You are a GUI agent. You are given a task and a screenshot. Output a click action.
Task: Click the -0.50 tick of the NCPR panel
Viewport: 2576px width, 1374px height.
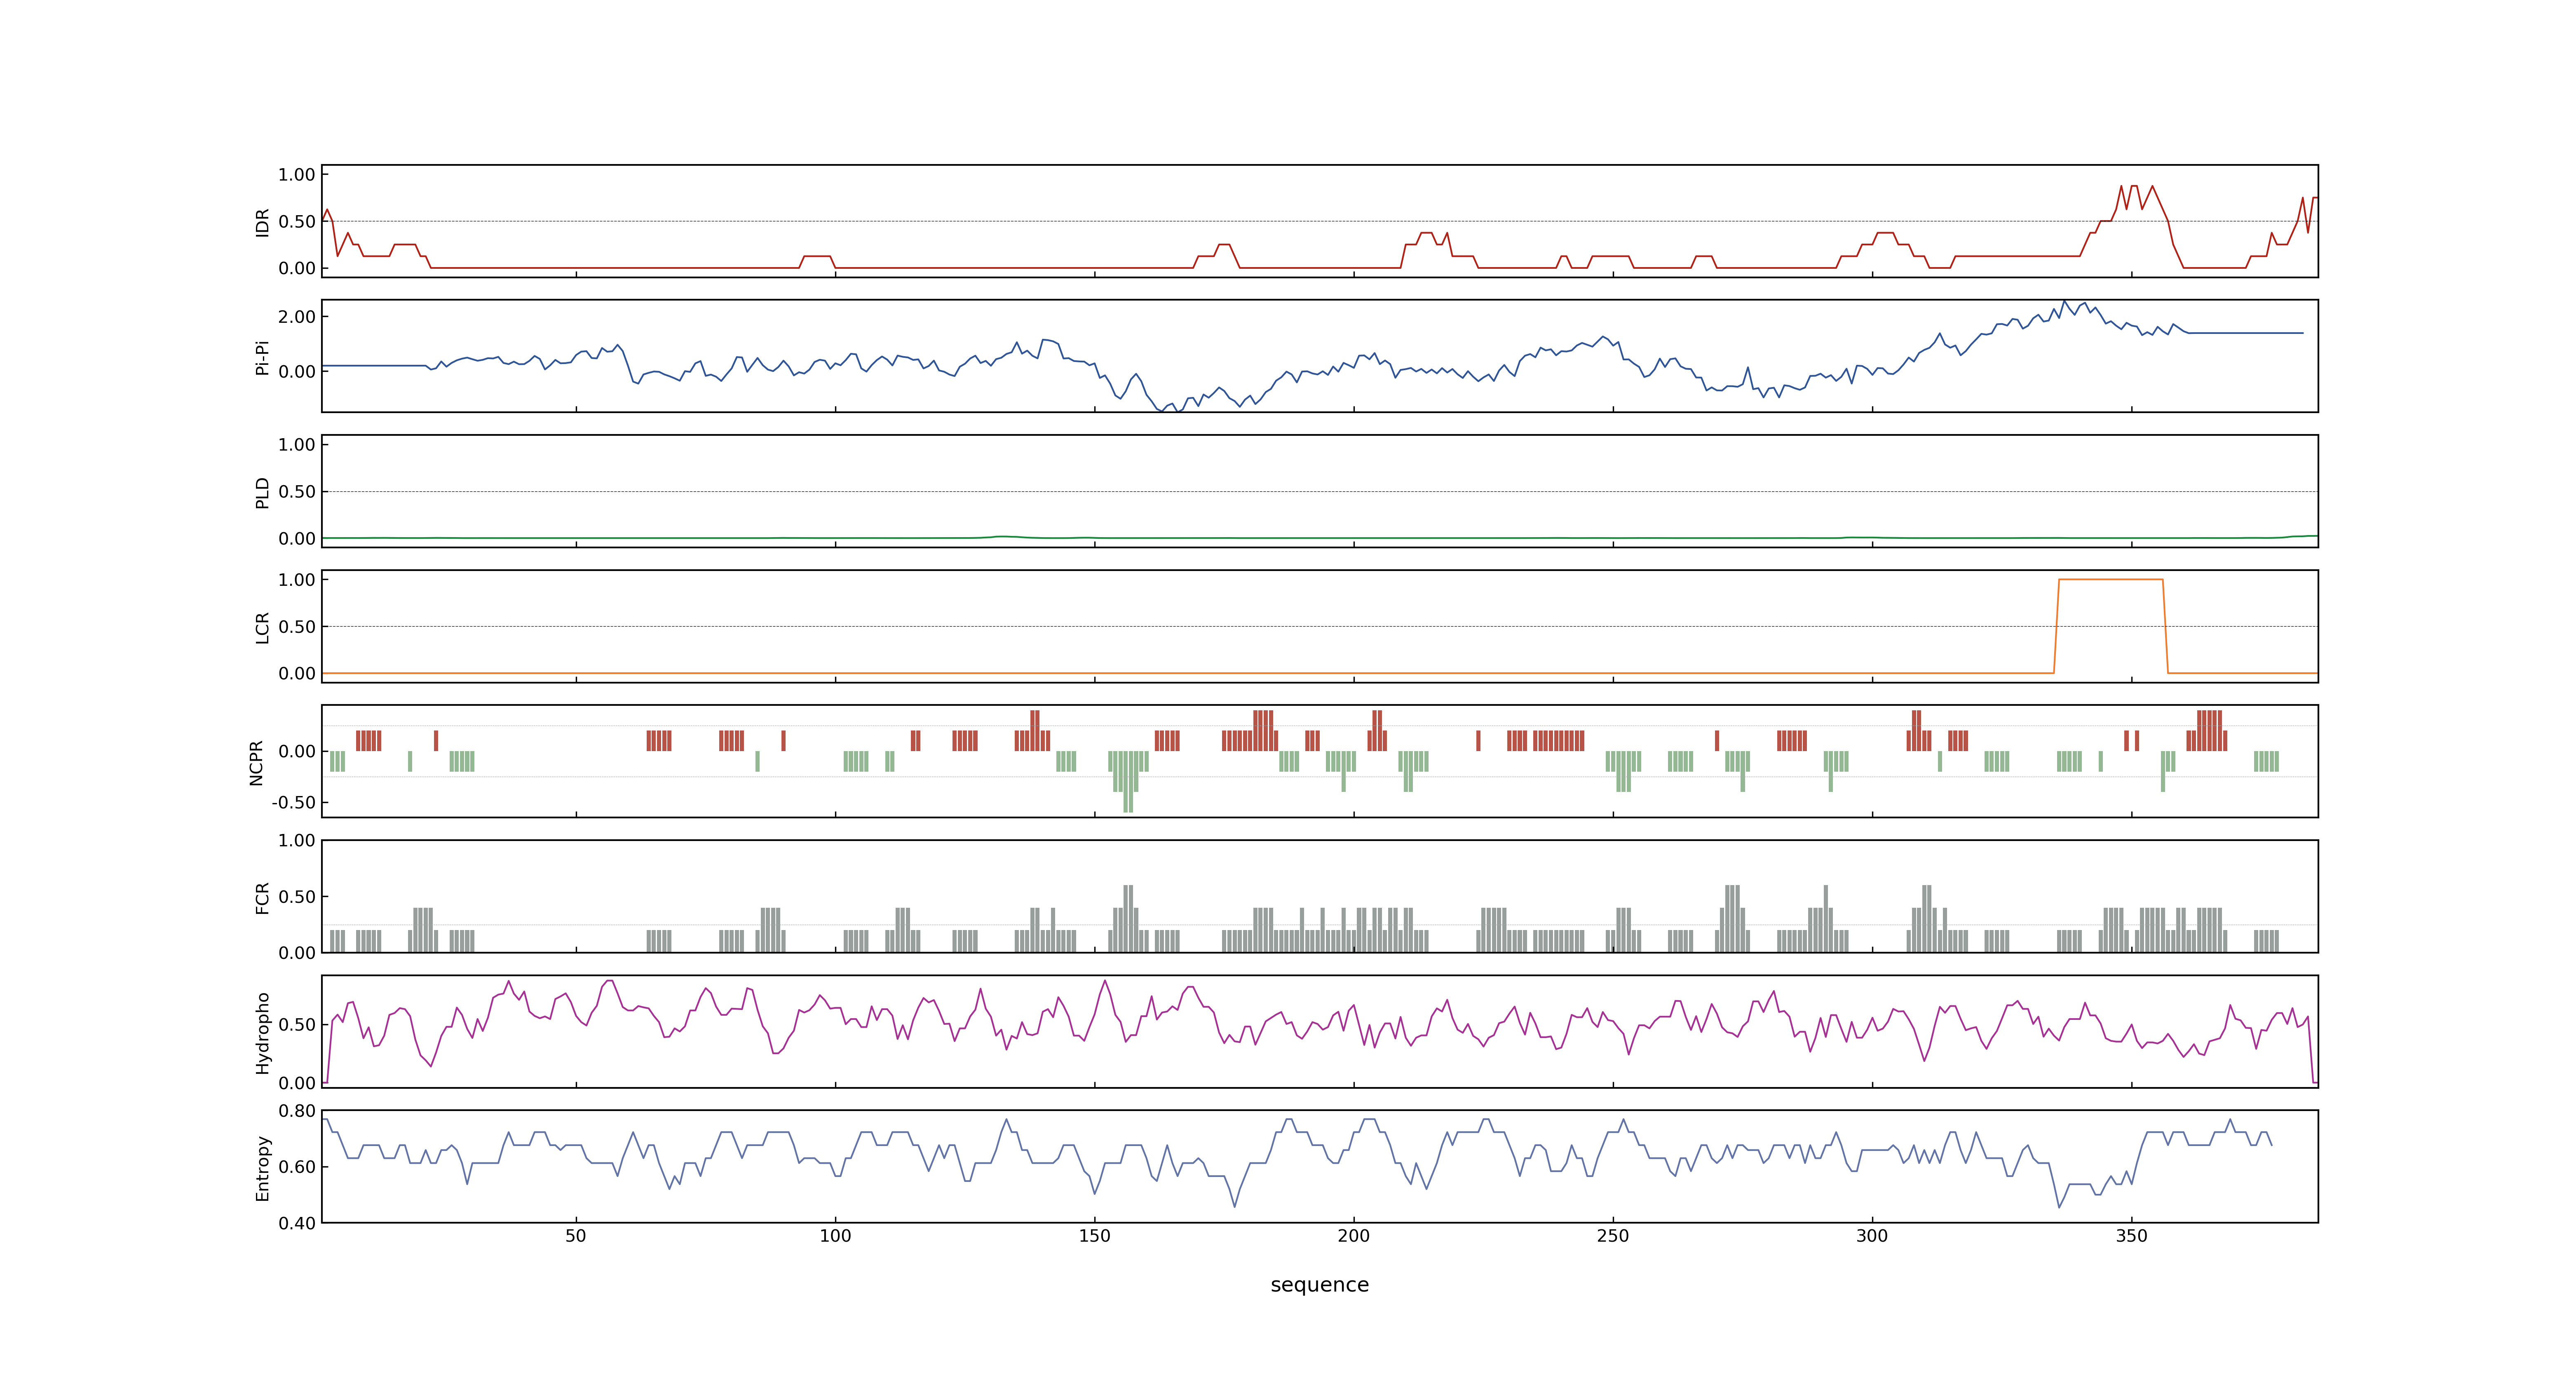(x=293, y=803)
